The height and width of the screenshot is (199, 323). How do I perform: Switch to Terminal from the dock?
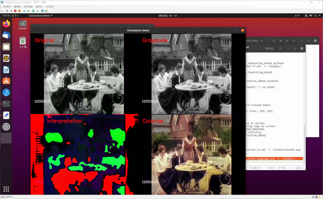6,104
